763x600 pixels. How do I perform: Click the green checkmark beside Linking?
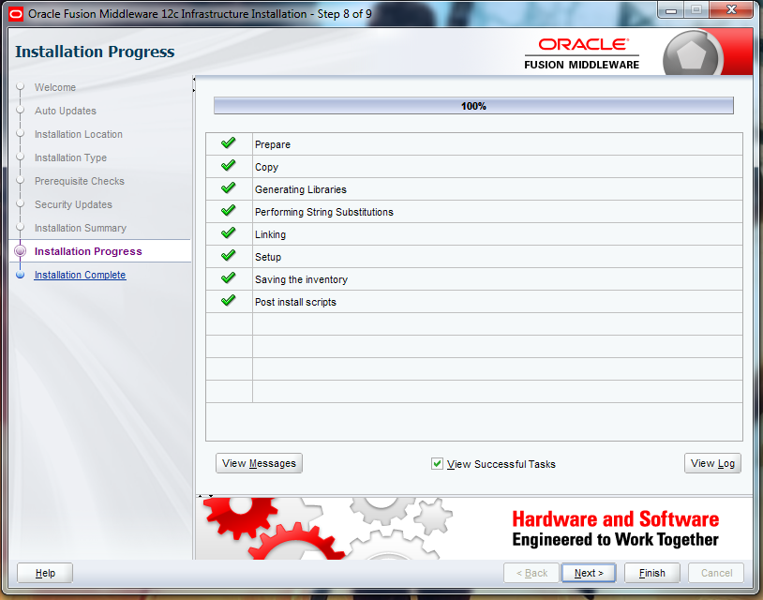[x=228, y=233]
